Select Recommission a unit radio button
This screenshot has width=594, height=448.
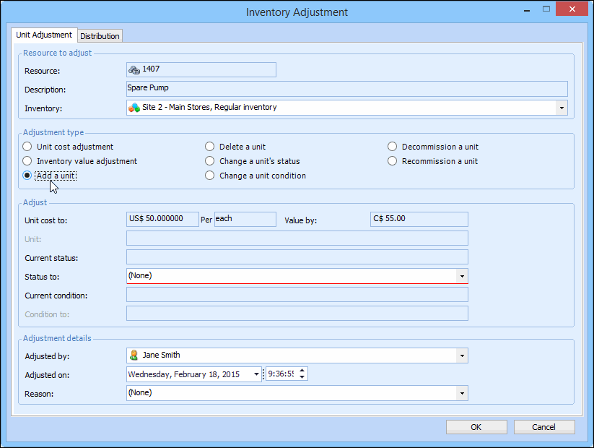[x=393, y=161]
